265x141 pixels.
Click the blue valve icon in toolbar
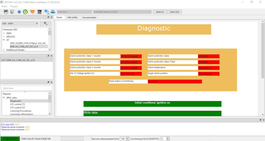(53, 12)
